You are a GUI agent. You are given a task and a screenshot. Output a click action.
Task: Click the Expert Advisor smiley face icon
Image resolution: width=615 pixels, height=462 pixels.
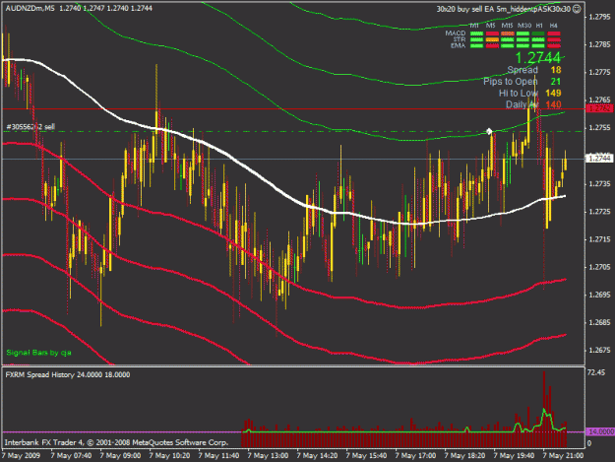[x=577, y=9]
